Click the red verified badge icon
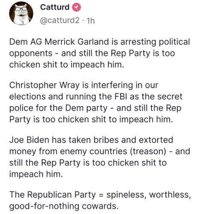Image resolution: width=206 pixels, height=214 pixels. coord(76,7)
